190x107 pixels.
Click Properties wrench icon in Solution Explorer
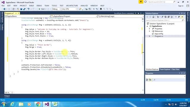(x=179, y=17)
